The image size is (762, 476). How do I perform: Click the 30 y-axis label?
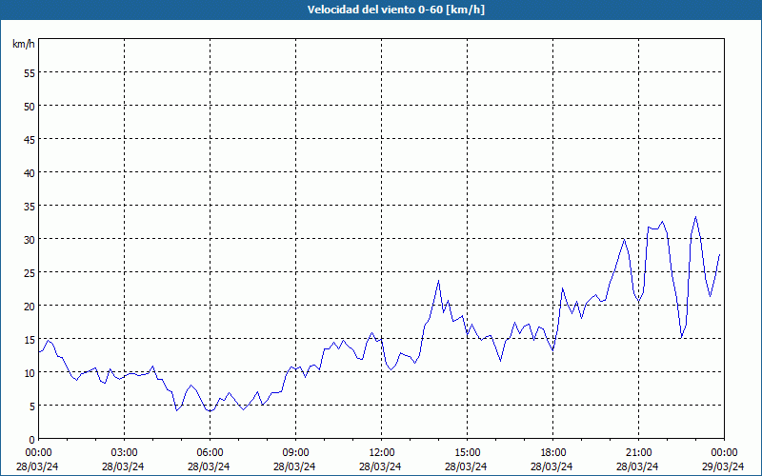[30, 240]
